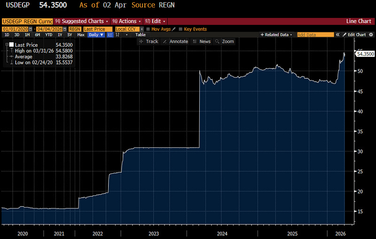
Task: Click the 54.3500 price label on axis
Action: click(x=365, y=54)
